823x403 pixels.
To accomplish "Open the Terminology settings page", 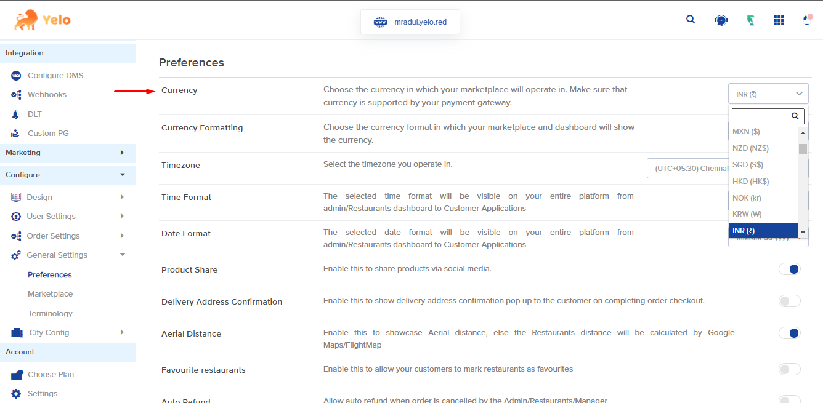I will point(51,314).
